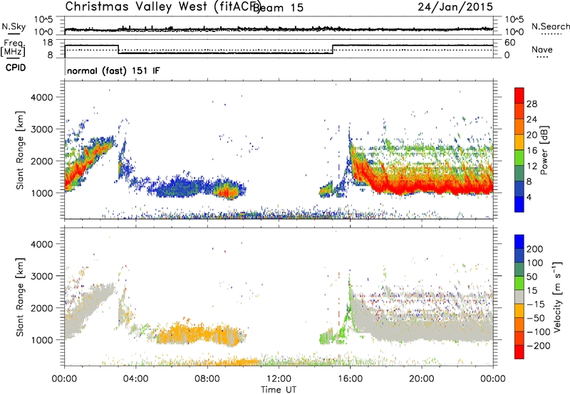This screenshot has width=570, height=394.
Task: Pick the yellow segment of power colorbar
Action: coord(519,142)
